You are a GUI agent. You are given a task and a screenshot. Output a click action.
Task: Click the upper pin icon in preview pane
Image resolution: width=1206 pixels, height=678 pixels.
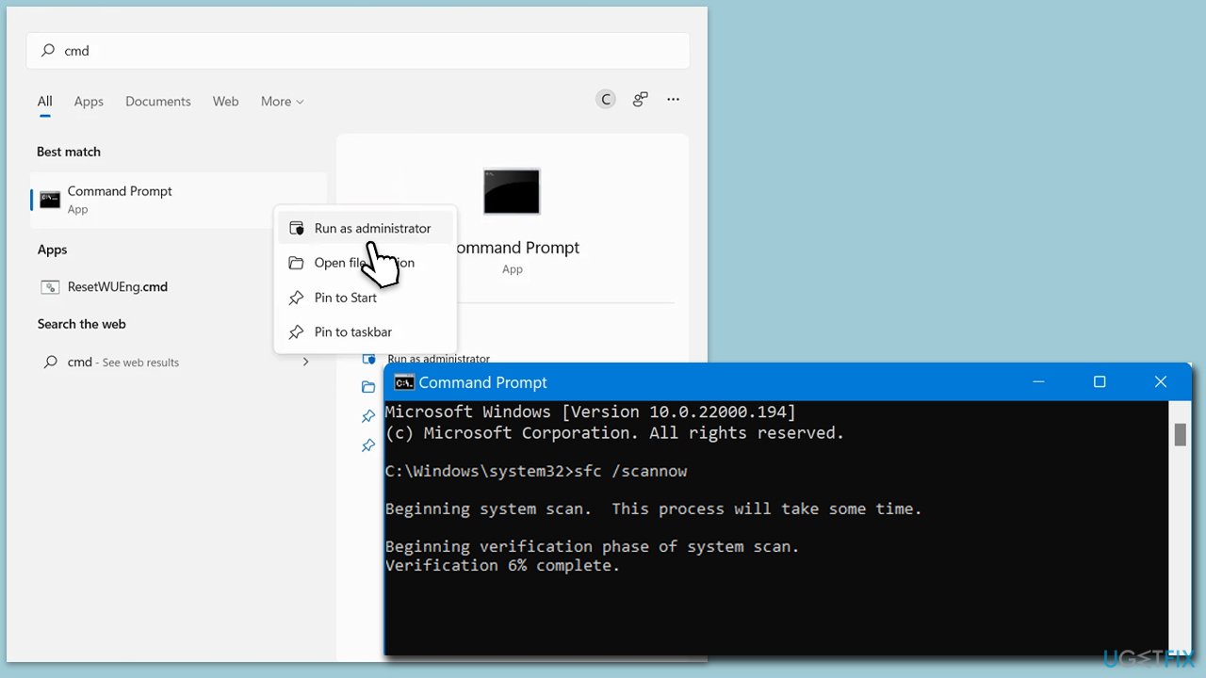368,415
